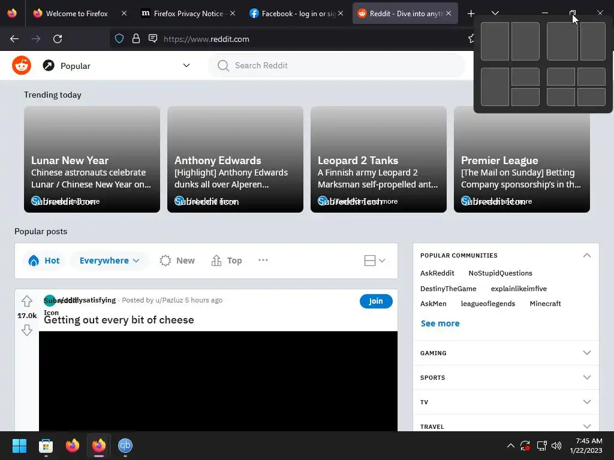Image resolution: width=614 pixels, height=460 pixels.
Task: Expand the Gaming category
Action: pyautogui.click(x=506, y=353)
